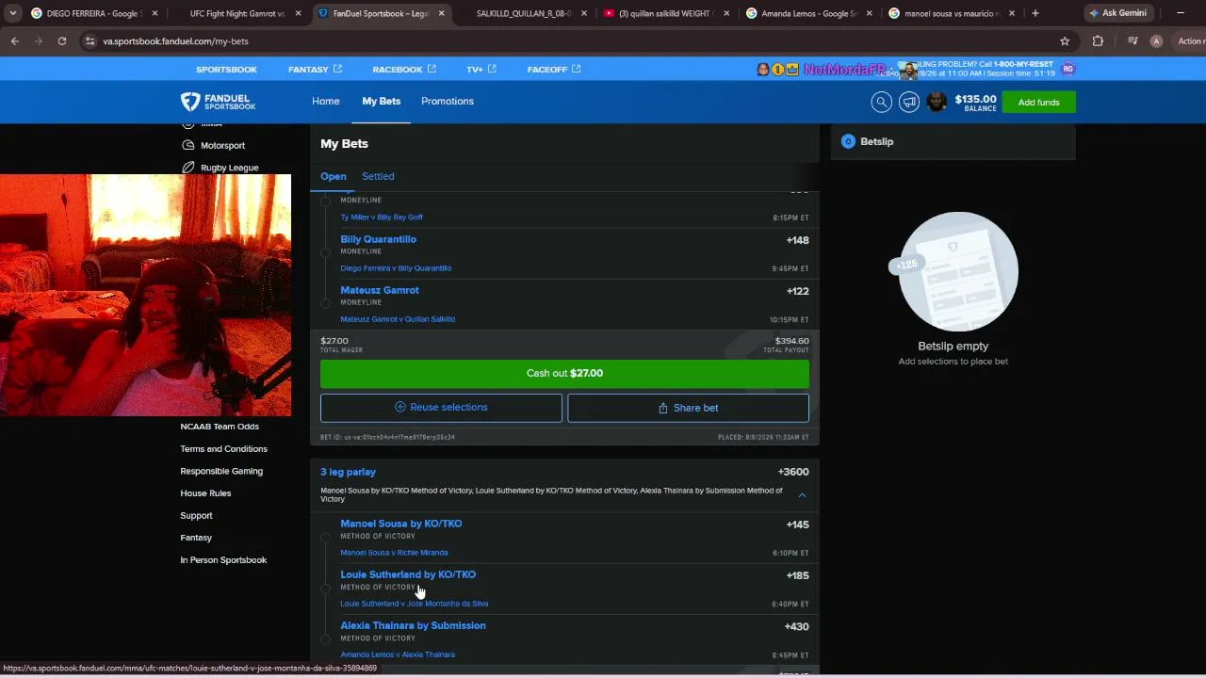Open Alexia Thainara by Submission selection
This screenshot has width=1206, height=678.
(x=413, y=625)
